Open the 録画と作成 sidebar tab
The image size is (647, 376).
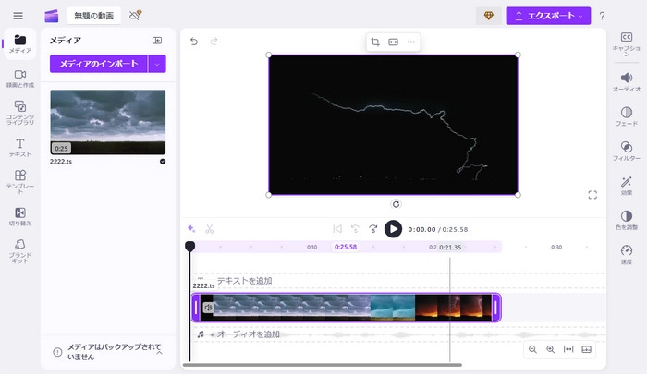pos(19,79)
